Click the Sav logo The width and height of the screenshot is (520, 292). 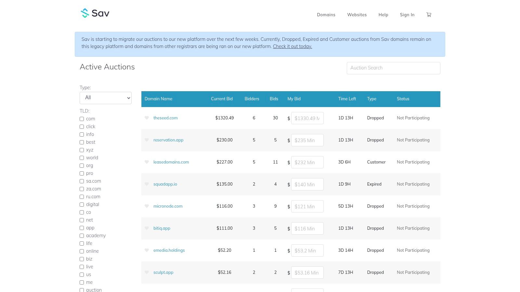pos(95,13)
